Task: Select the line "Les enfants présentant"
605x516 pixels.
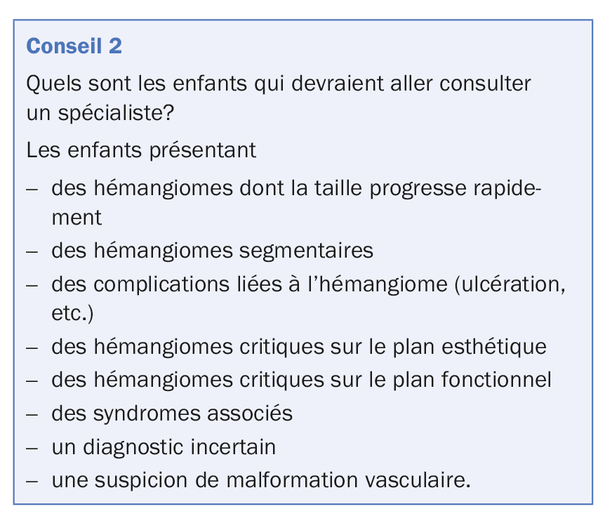Action: [140, 150]
